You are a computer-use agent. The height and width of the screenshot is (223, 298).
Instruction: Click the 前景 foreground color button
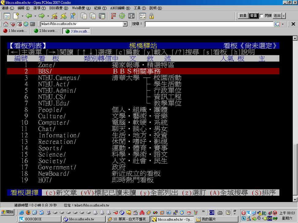[x=243, y=16]
